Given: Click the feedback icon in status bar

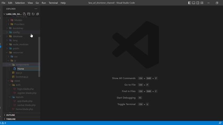Looking at the screenshot, I should 220,123.
